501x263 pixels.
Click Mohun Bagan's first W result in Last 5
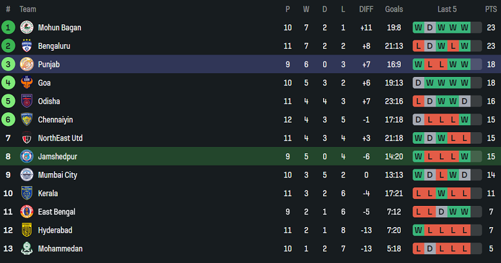418,28
